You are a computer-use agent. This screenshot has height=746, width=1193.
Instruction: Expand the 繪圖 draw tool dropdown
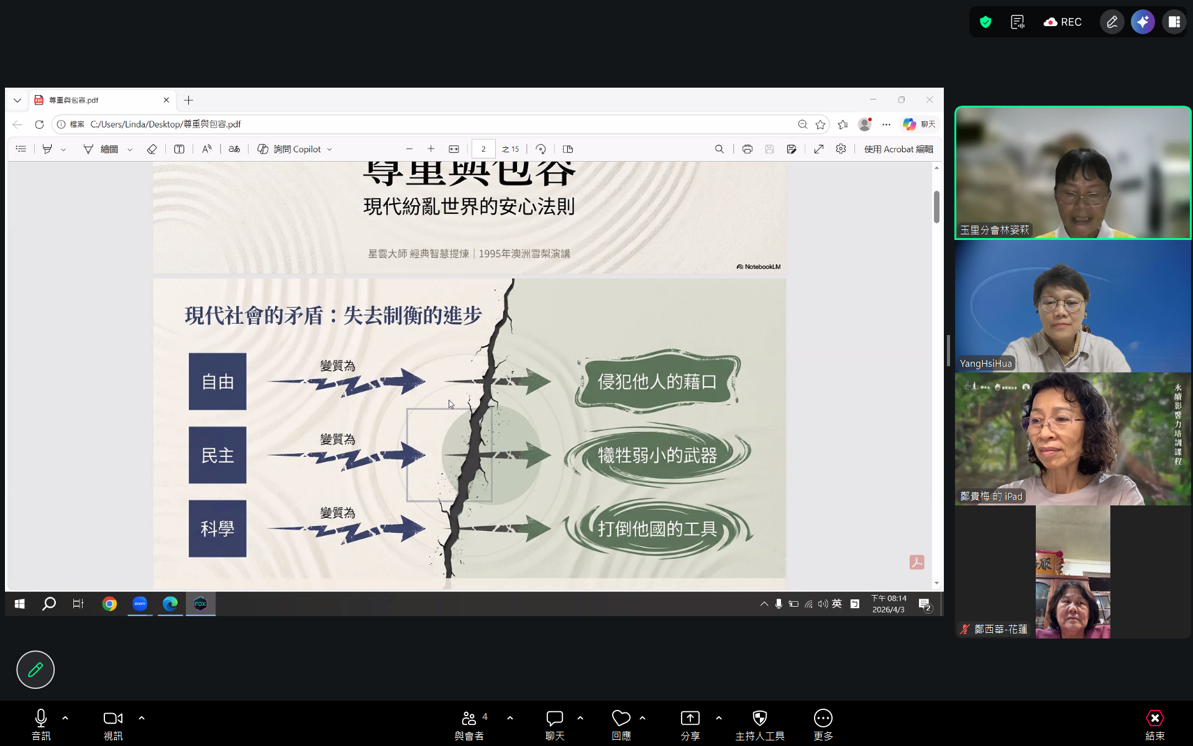pos(130,150)
